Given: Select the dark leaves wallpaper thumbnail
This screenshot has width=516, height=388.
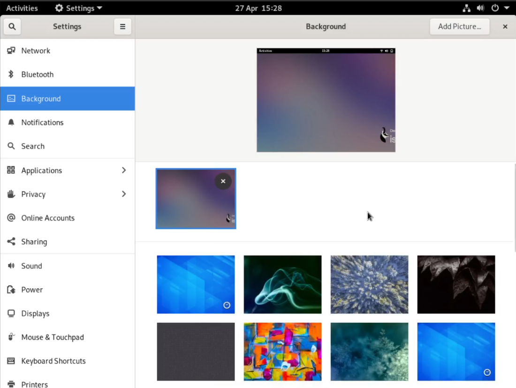Looking at the screenshot, I should 456,284.
